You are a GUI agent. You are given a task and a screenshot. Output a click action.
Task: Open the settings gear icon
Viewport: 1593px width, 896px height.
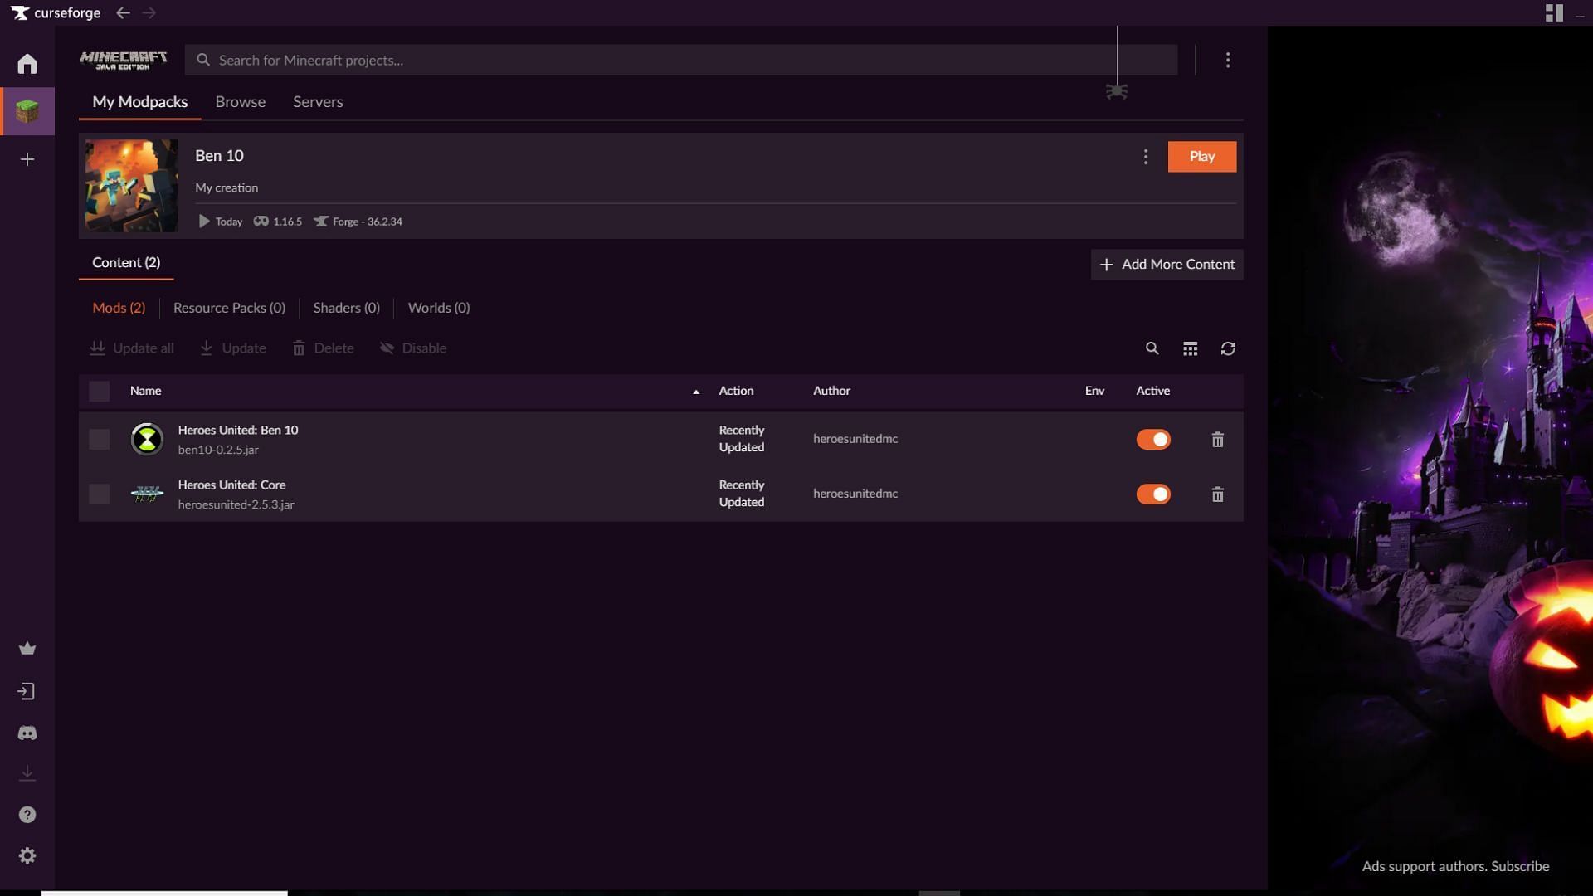tap(27, 855)
